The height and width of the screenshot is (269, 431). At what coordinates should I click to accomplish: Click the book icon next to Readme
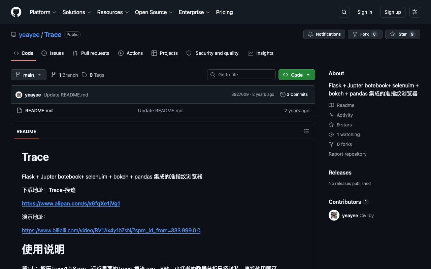(331, 105)
